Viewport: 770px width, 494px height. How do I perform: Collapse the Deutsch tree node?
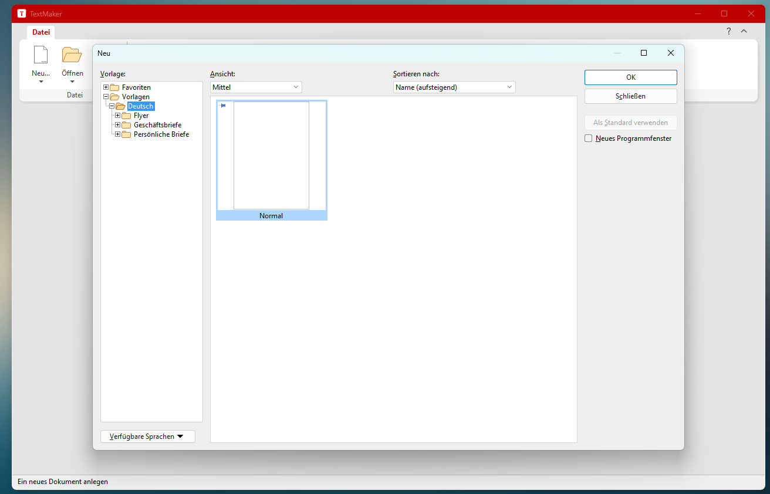coord(112,106)
